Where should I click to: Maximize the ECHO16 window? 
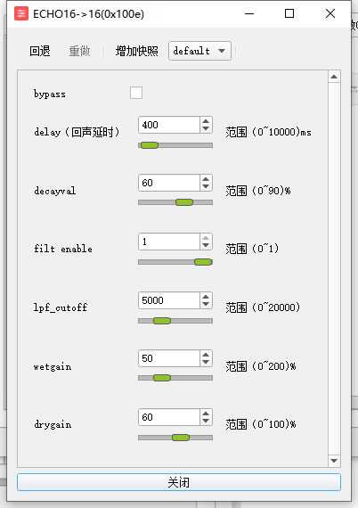289,13
